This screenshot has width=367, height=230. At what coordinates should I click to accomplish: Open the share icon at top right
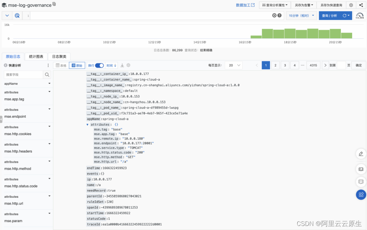tap(361, 5)
